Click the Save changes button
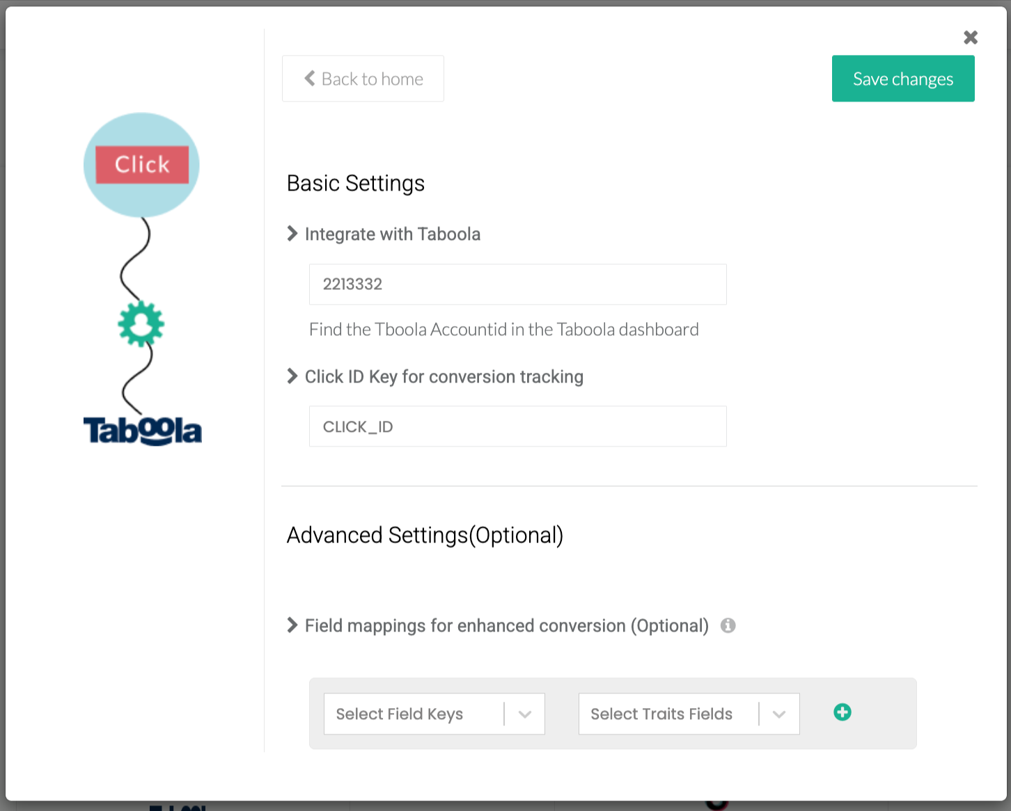Screen dimensions: 1011x811 tap(903, 79)
